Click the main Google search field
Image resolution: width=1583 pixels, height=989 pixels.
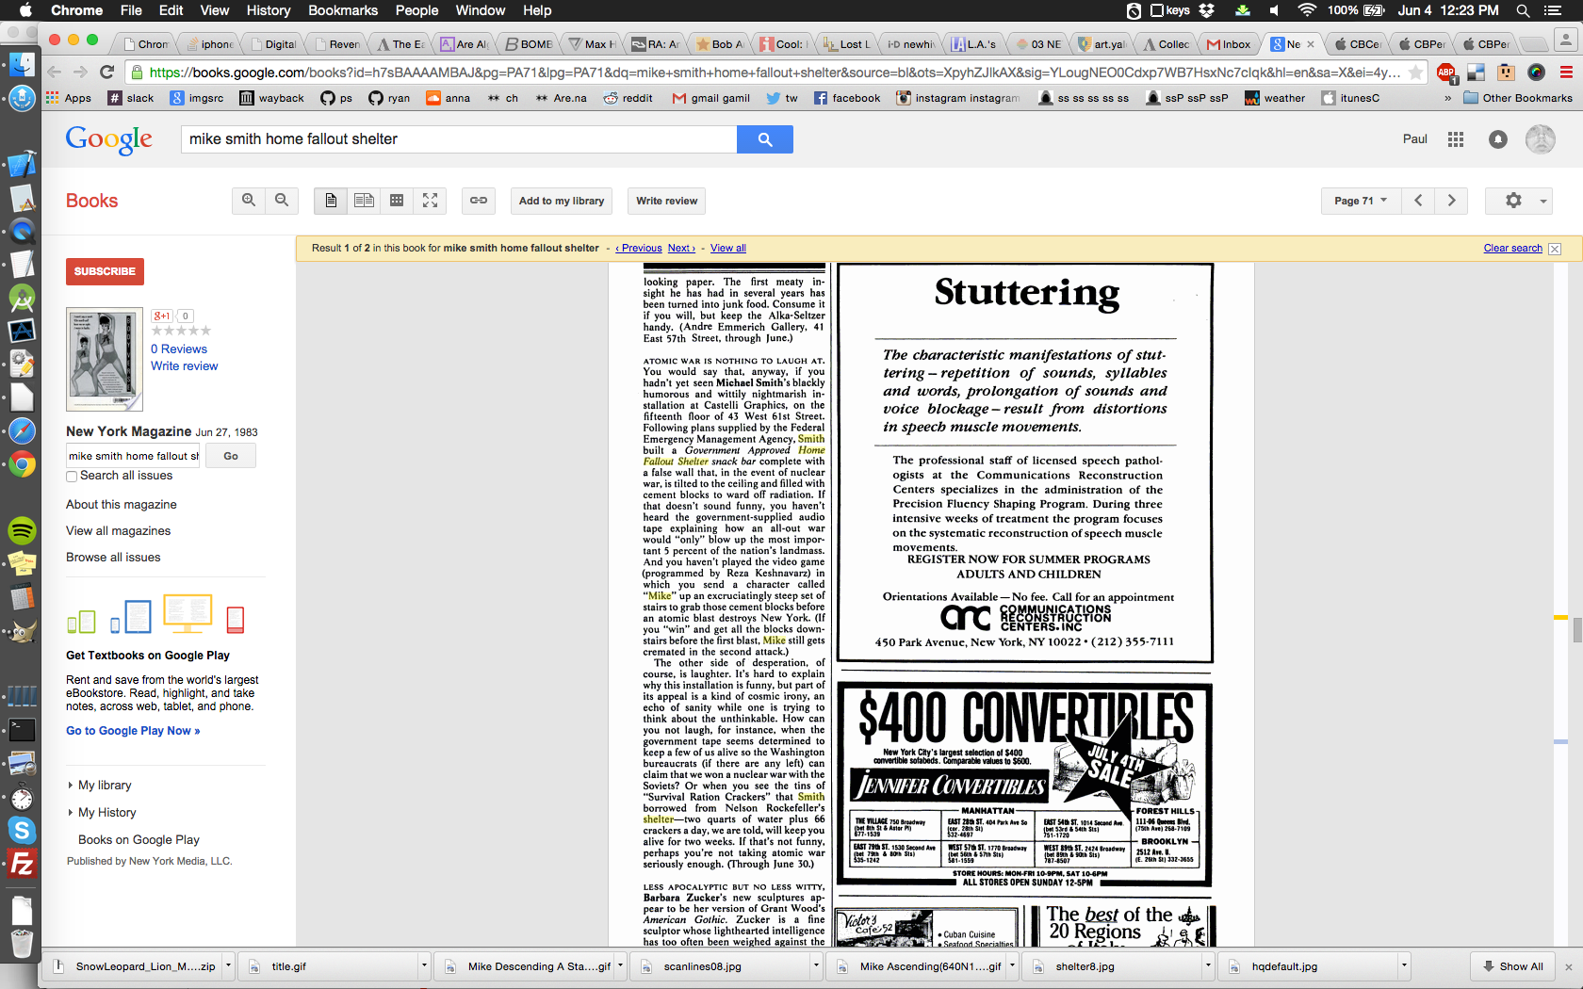point(459,139)
